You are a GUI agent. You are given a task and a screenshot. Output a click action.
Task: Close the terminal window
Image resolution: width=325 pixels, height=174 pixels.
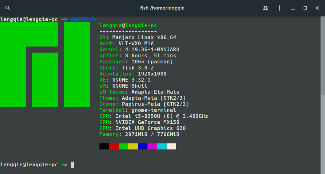coord(317,8)
